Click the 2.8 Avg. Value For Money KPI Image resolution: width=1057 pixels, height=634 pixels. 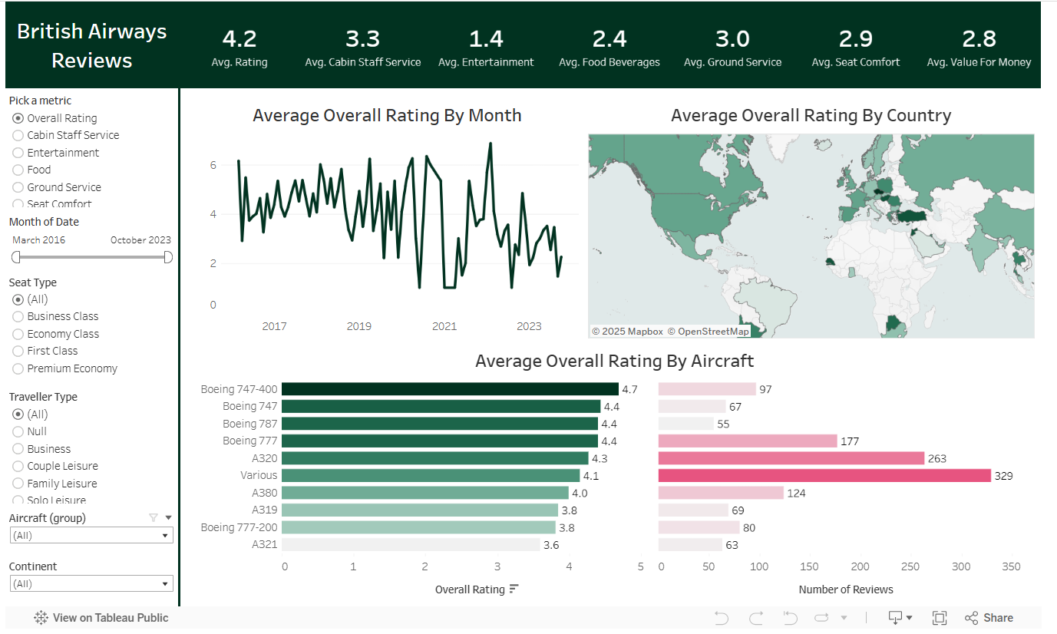pos(979,48)
